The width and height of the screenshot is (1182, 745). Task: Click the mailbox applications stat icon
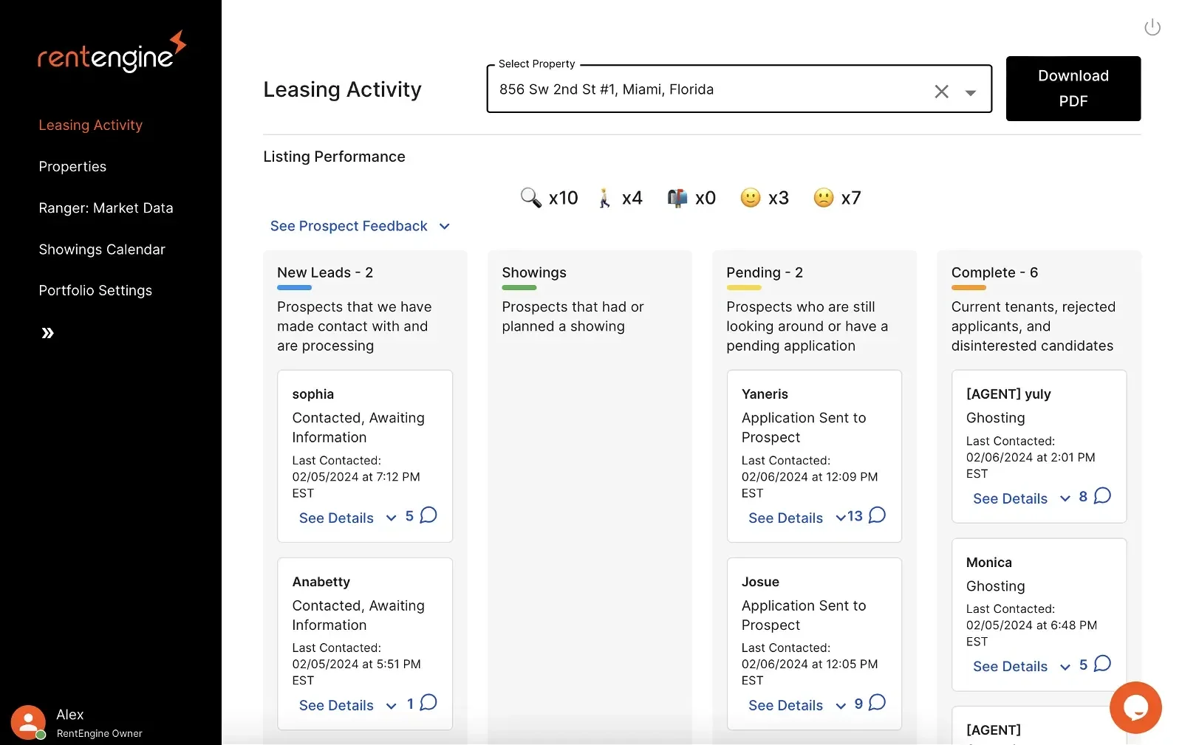pos(677,197)
